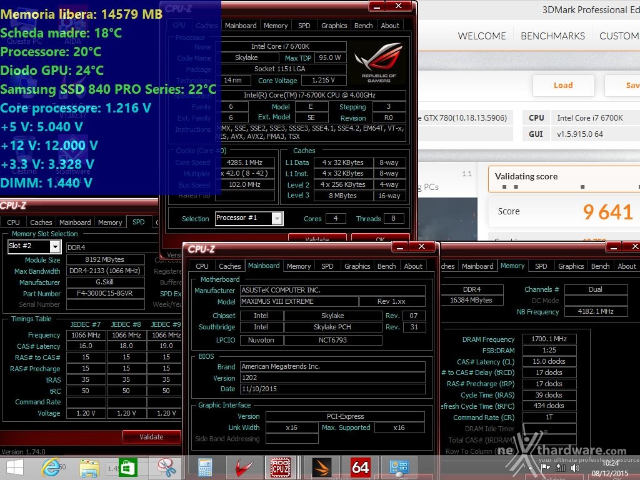Open Bench tab in top CPU-Z window
This screenshot has width=640, height=480.
pos(363,26)
